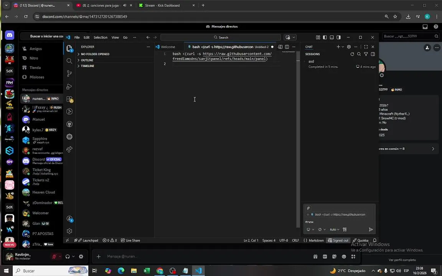Click the Discord deafen headphones icon
The image size is (442, 276).
point(68,256)
